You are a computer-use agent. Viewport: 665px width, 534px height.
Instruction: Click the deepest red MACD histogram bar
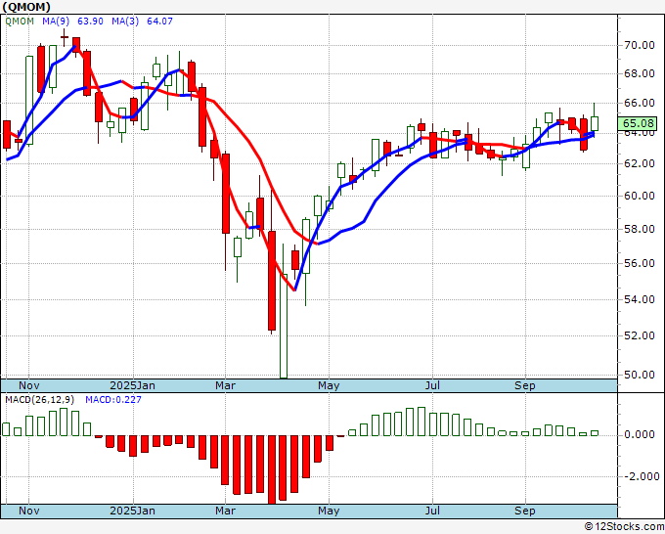click(272, 469)
